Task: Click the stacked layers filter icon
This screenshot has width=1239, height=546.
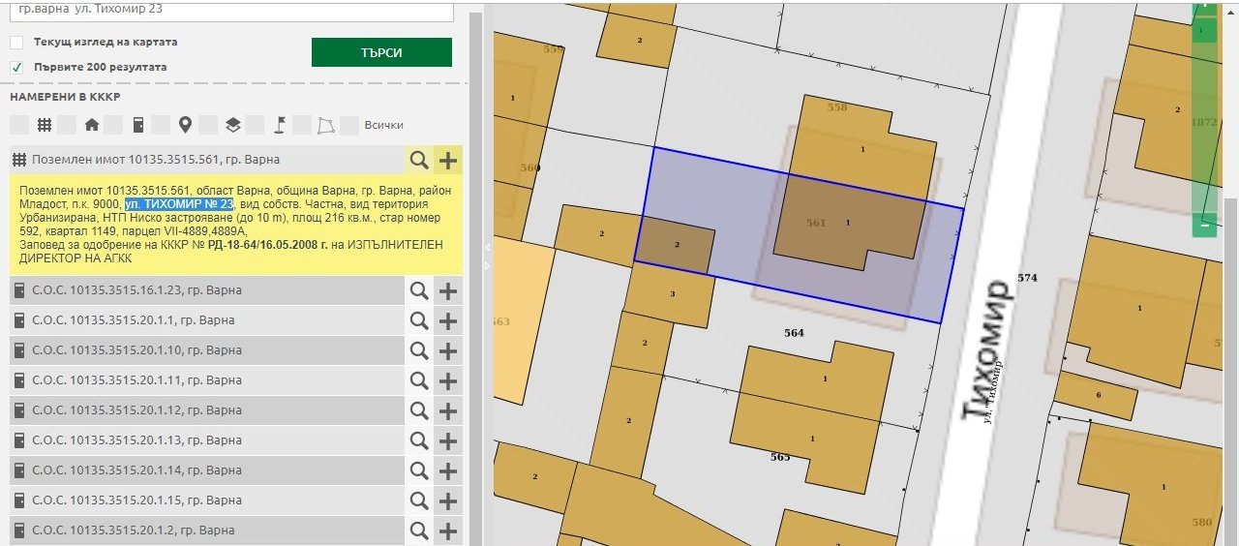Action: point(232,125)
